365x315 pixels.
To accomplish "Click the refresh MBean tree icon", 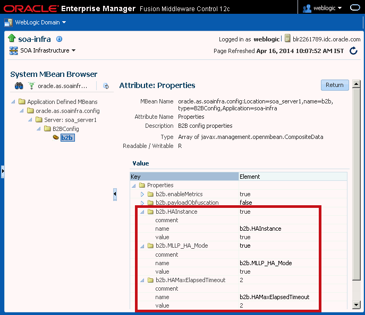I will [106, 86].
